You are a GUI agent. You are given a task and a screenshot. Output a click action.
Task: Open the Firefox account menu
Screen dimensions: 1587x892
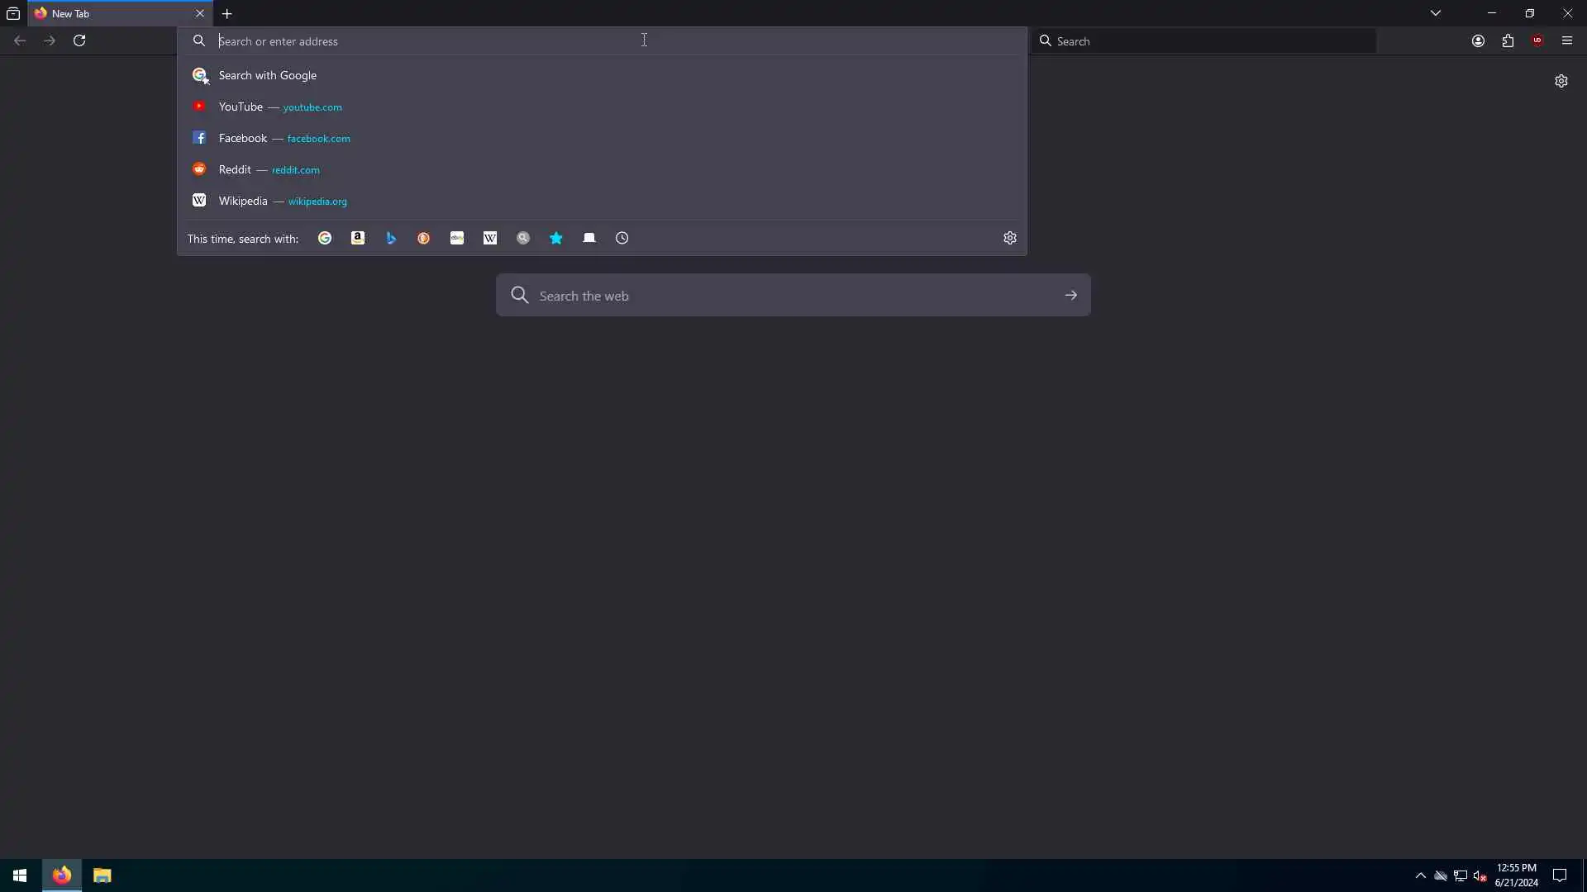(1478, 40)
